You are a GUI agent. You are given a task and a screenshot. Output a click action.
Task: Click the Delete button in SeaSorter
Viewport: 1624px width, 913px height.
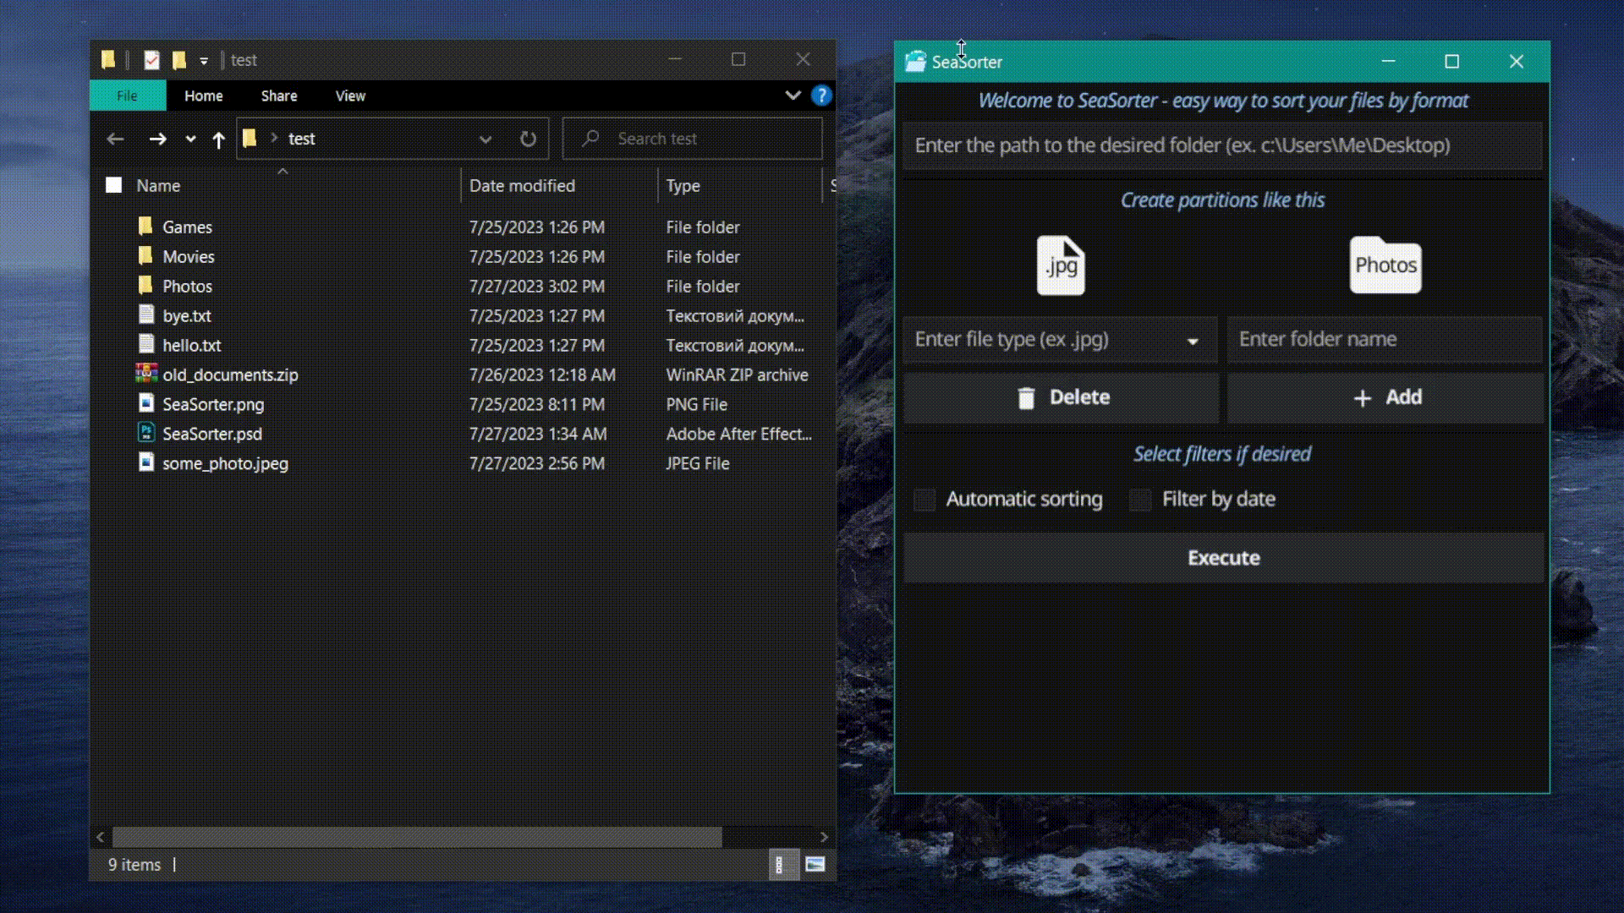pyautogui.click(x=1061, y=397)
